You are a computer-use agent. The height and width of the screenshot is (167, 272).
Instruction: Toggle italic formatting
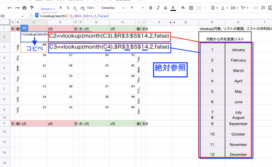tap(158, 8)
